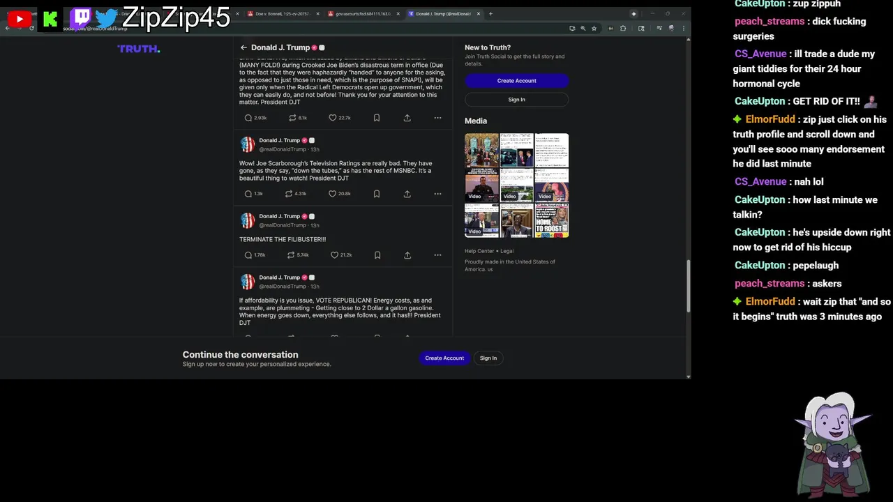Screen dimensions: 893x502
Task: Close the gov.uscourts browser tab
Action: 398,14
